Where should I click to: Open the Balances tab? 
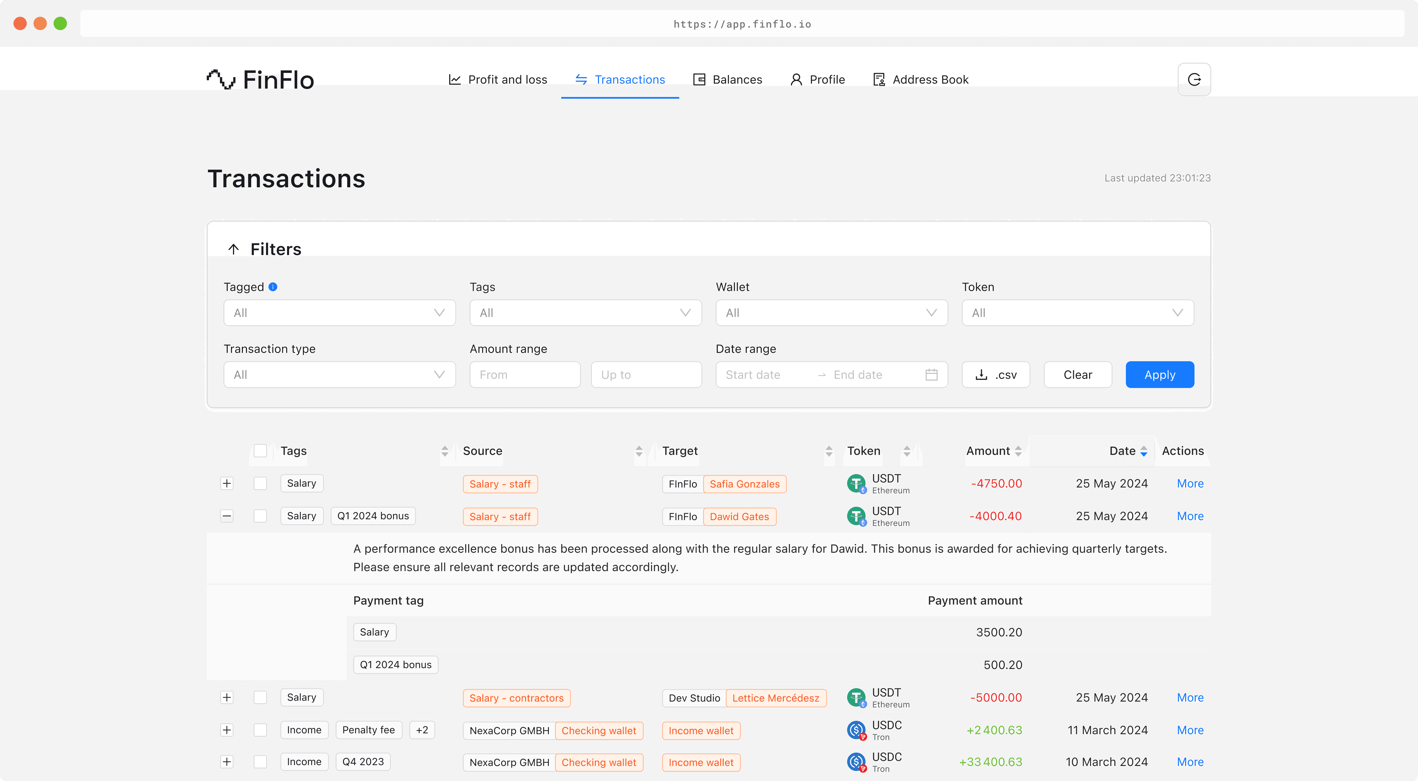coord(727,80)
